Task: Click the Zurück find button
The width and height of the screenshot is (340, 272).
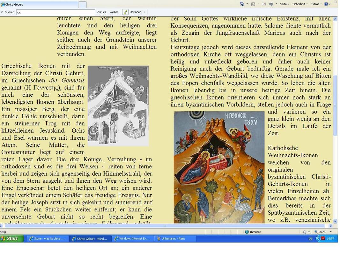Action: (101, 12)
